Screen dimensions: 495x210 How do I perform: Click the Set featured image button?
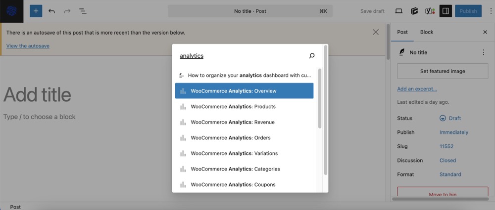click(x=443, y=71)
